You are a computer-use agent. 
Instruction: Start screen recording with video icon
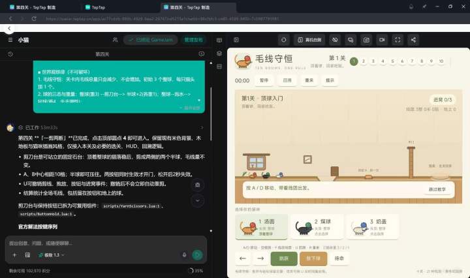click(x=382, y=40)
